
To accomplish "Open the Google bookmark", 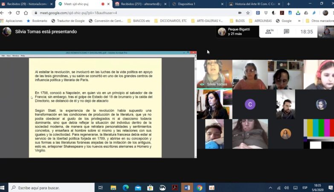I will coord(284,21).
